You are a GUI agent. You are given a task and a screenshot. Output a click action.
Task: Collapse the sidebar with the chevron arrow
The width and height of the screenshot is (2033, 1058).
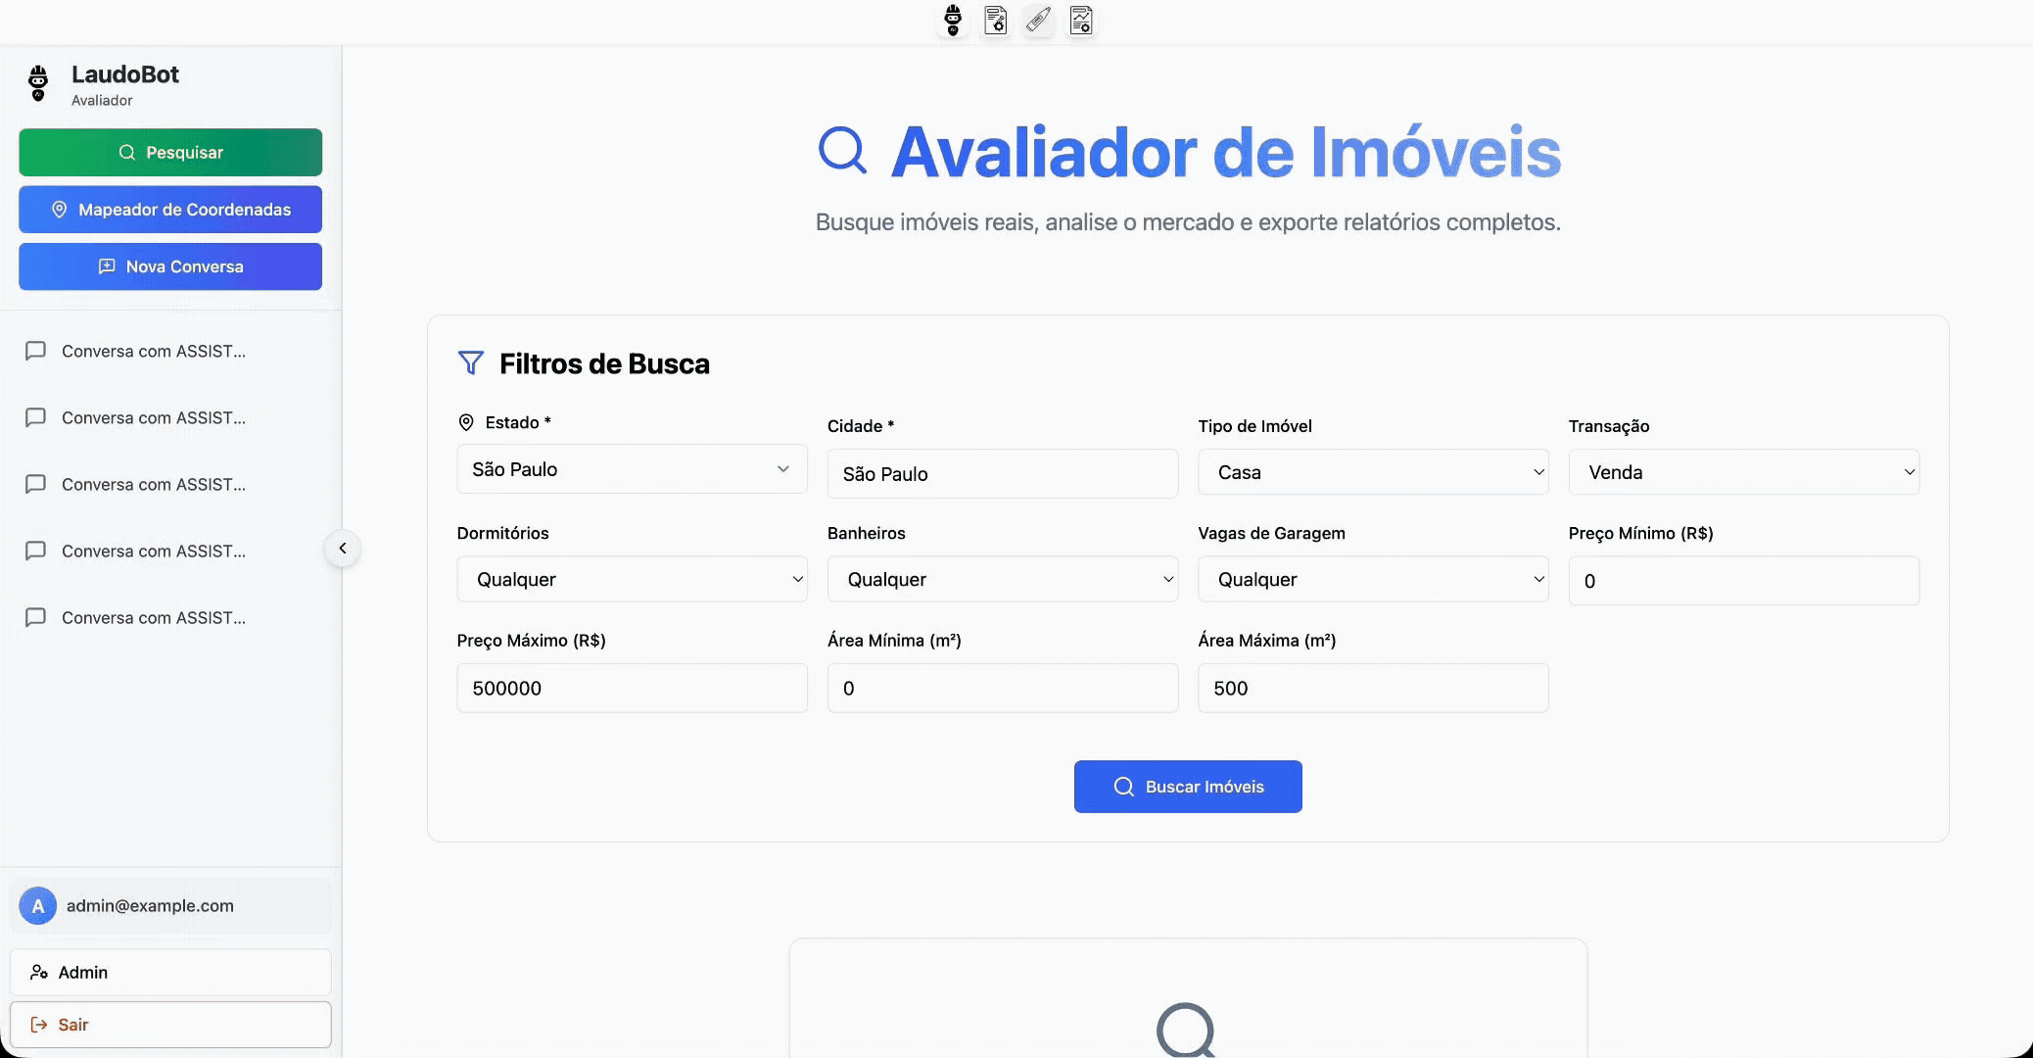tap(343, 549)
